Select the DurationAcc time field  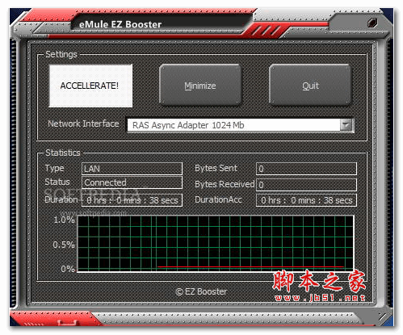click(306, 200)
